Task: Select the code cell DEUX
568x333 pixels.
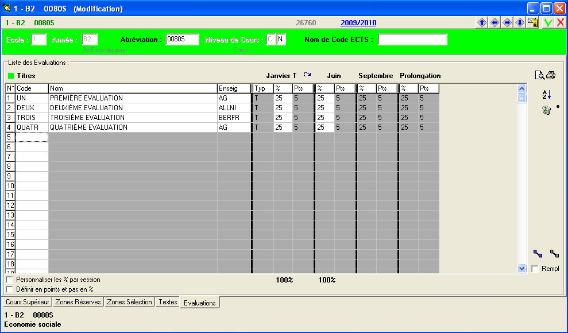Action: 32,108
